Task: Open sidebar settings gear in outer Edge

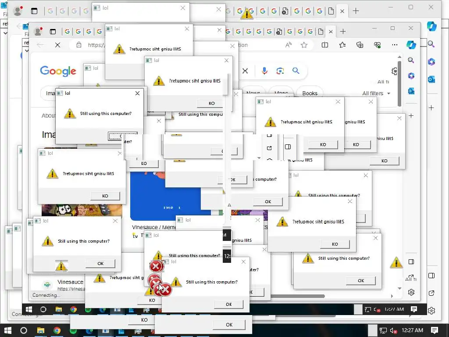Action: point(431,311)
